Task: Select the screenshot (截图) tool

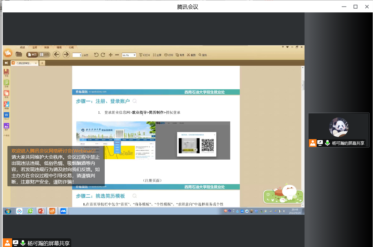Action: [191, 55]
